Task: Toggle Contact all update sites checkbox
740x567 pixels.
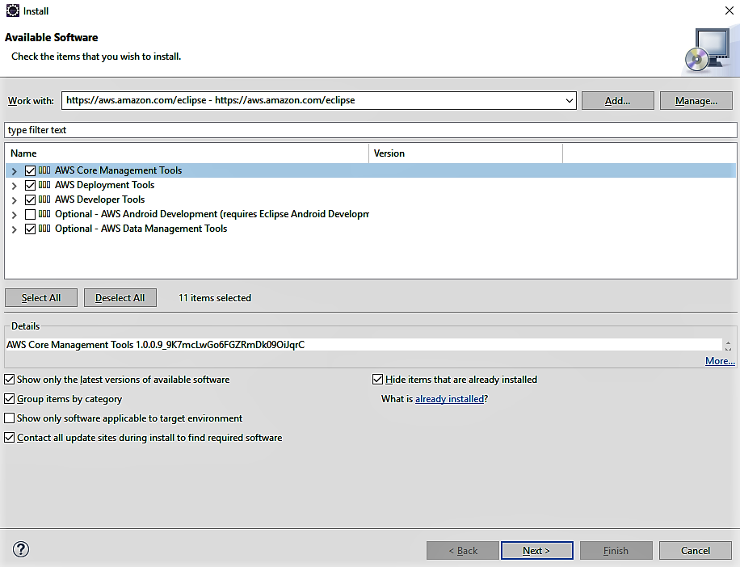Action: point(10,437)
